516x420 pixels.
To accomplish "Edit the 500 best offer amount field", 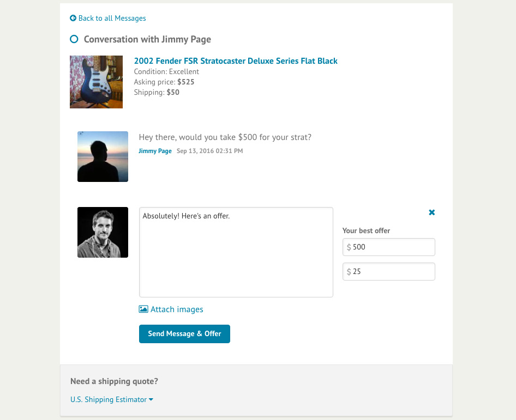I will pos(388,247).
